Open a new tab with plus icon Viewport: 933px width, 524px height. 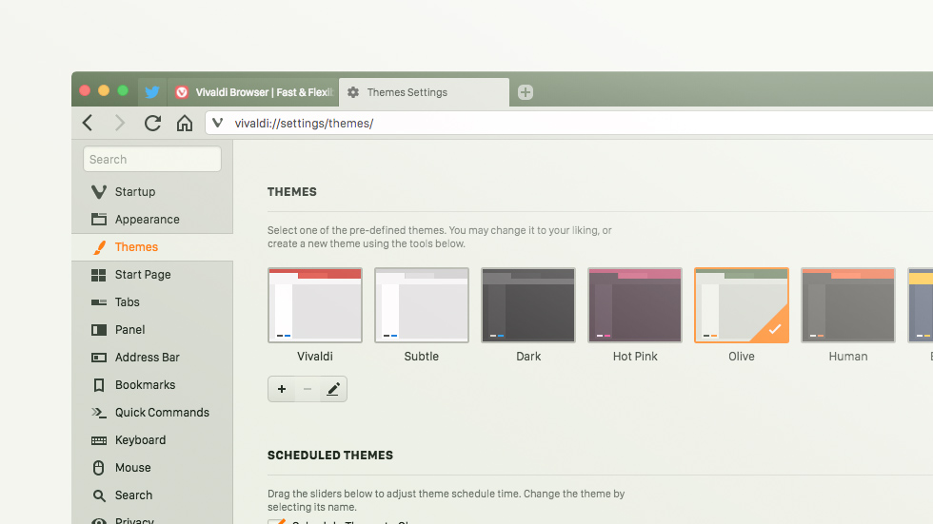click(525, 92)
